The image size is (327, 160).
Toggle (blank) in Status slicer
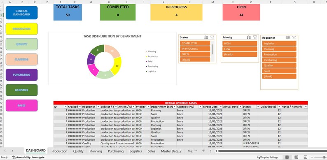click(195, 60)
